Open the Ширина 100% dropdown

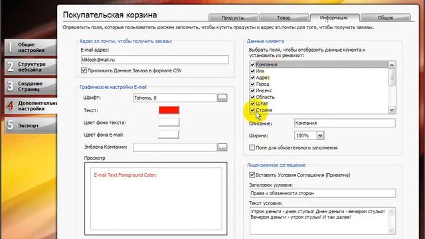point(320,135)
